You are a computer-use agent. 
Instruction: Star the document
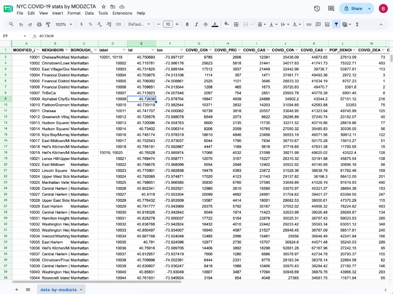coord(104,7)
